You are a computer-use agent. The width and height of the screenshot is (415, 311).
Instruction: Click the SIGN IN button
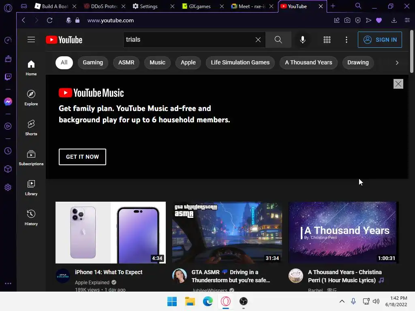click(380, 40)
